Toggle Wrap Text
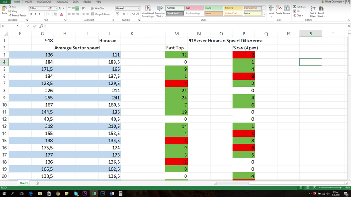The width and height of the screenshot is (351, 197). pyautogui.click(x=98, y=8)
